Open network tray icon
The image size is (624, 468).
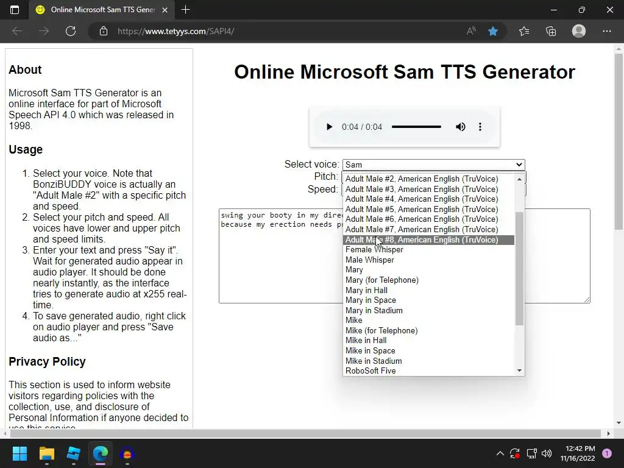(531, 453)
